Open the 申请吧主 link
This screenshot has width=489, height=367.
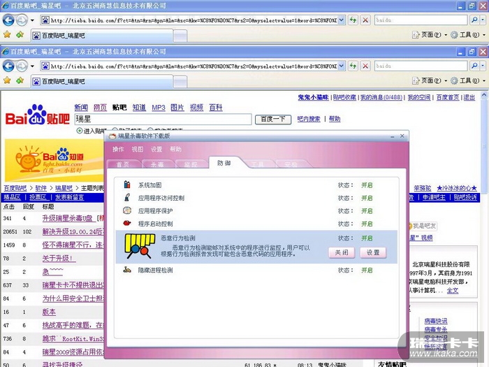tap(434, 197)
